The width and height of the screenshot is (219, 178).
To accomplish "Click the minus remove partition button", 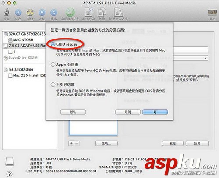I will (x=77, y=143).
